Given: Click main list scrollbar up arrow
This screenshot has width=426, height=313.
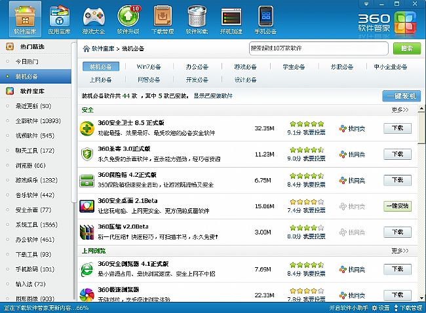Looking at the screenshot, I should click(421, 109).
